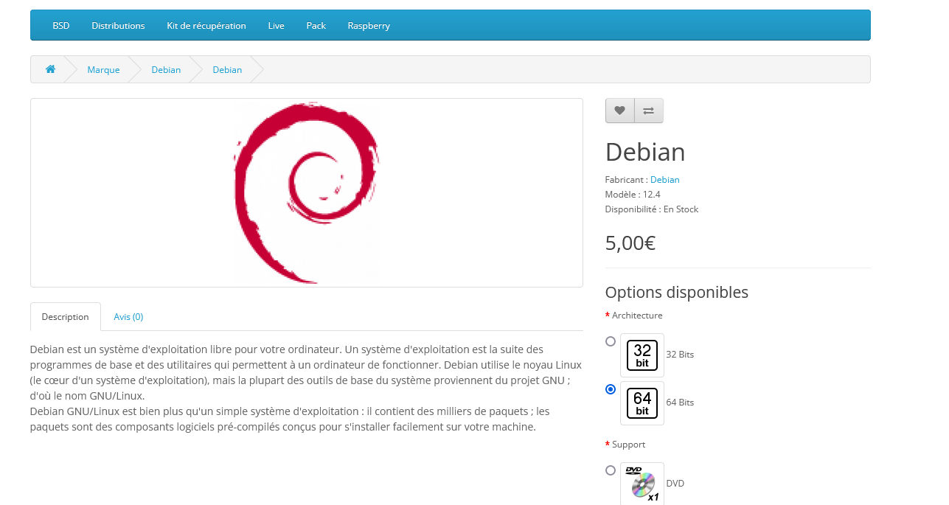Open last Debian breadcrumb link
This screenshot has width=949, height=505.
tap(227, 70)
